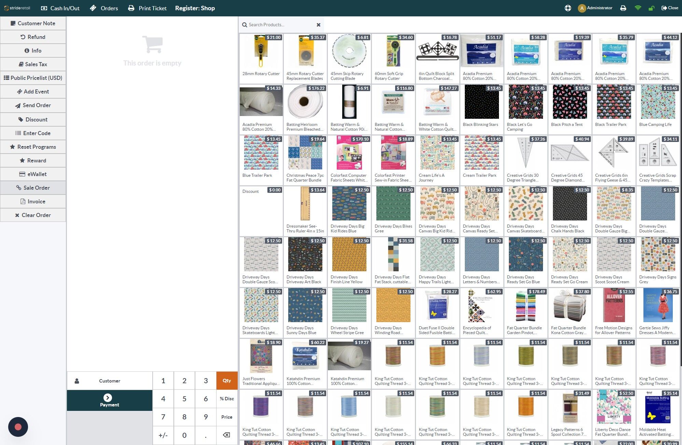Image resolution: width=682 pixels, height=445 pixels.
Task: Click the lifebuoy support icon
Action: coord(568,8)
